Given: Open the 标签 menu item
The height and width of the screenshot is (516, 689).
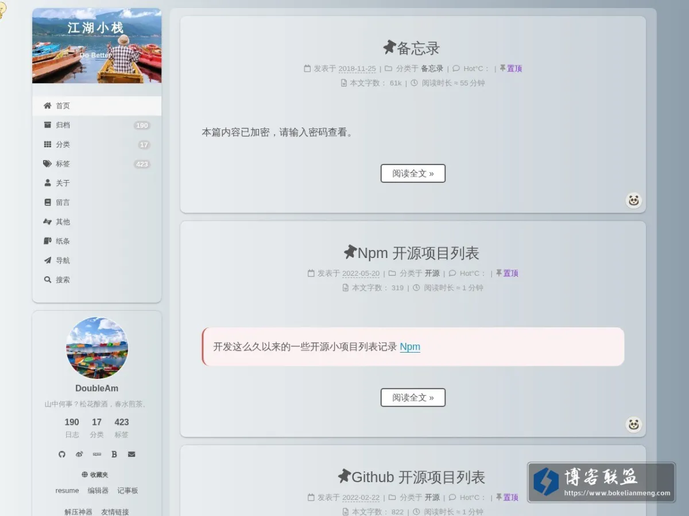Looking at the screenshot, I should [96, 164].
